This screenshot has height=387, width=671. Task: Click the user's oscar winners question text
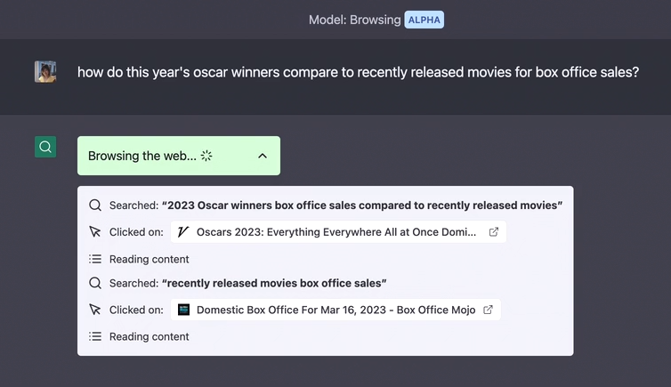pyautogui.click(x=358, y=72)
